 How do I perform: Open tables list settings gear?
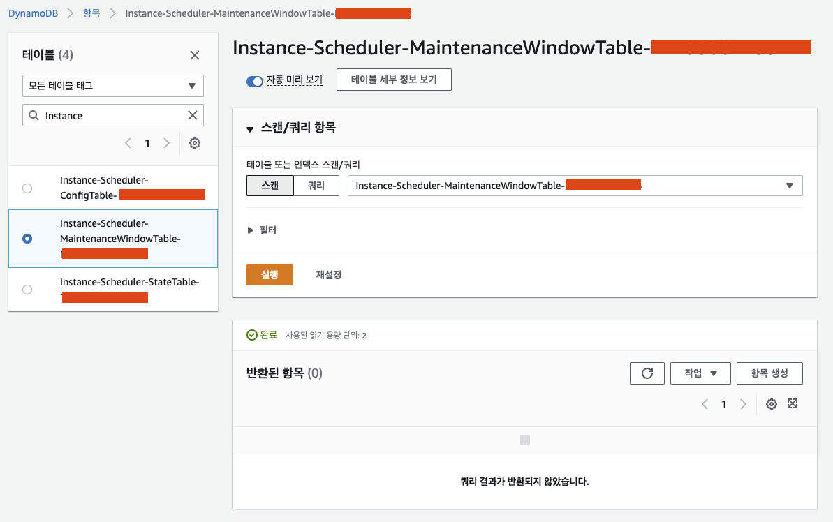point(194,143)
